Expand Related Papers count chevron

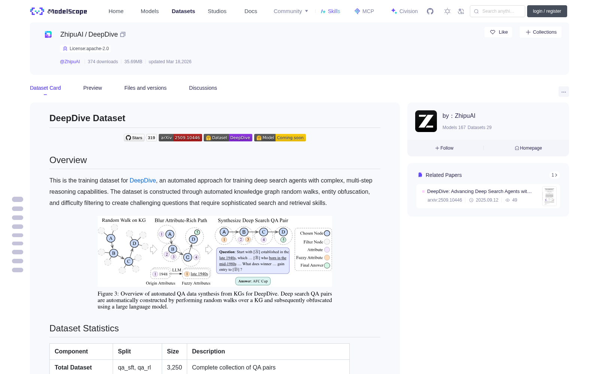tap(554, 175)
